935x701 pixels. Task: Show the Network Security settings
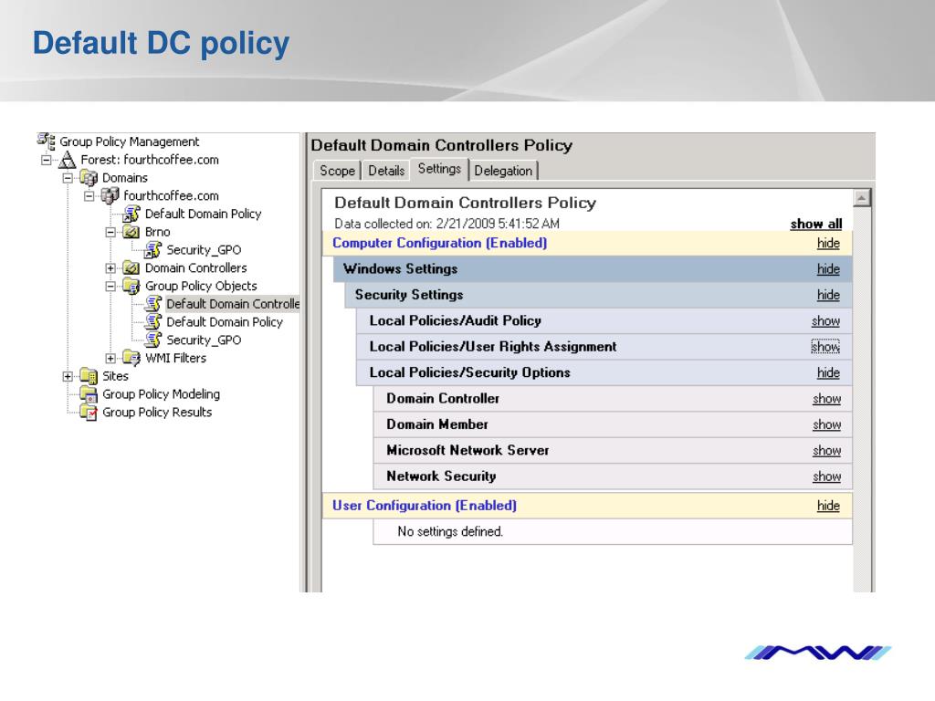pos(826,476)
